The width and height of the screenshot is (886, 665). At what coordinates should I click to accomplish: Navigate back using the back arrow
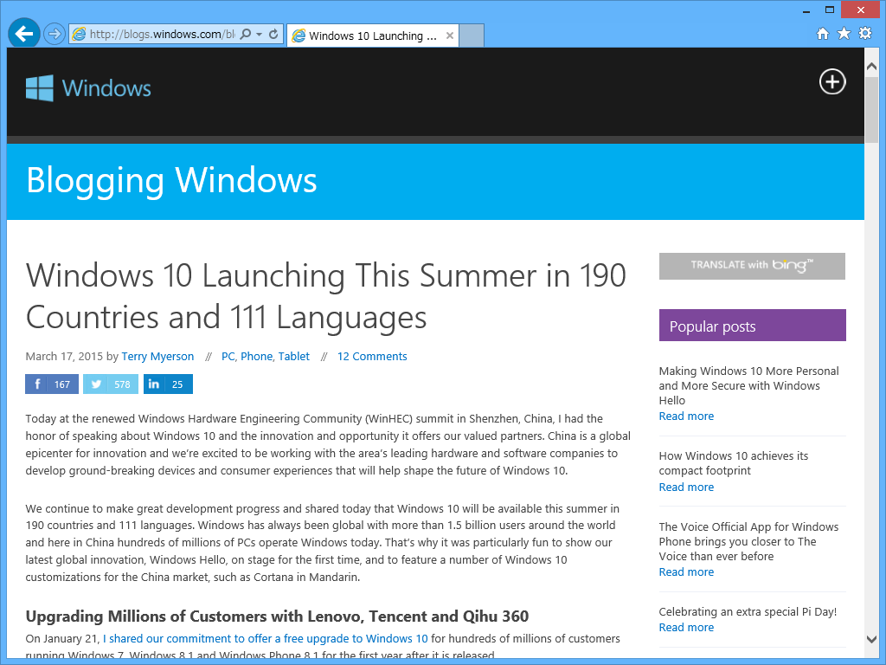click(23, 33)
